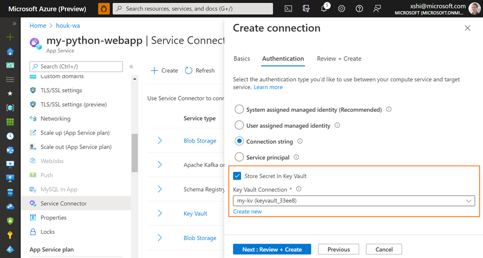The width and height of the screenshot is (483, 258).
Task: Open the SQL databases icon in sidebar
Action: point(10,193)
